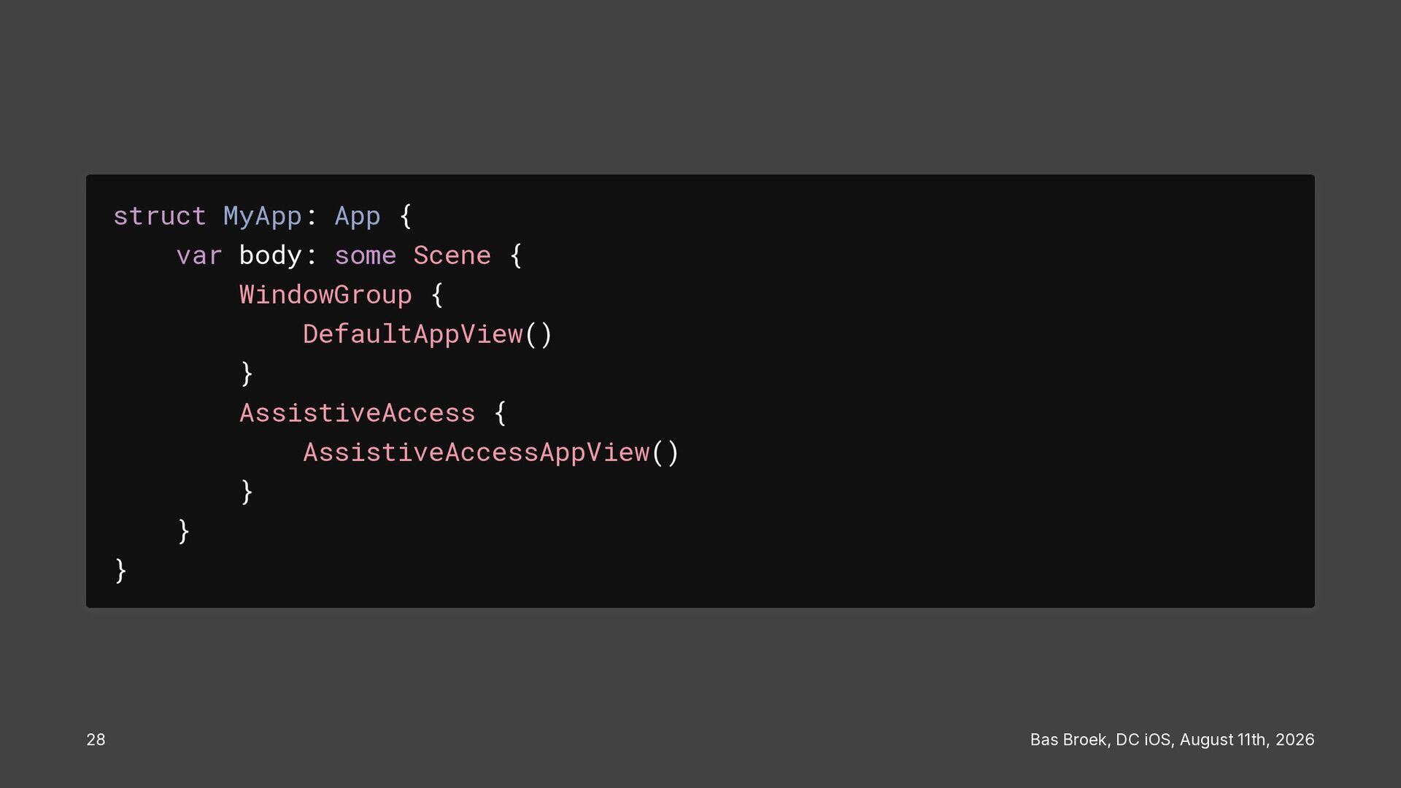The image size is (1401, 788).
Task: Select the Scene type text
Action: pyautogui.click(x=452, y=255)
